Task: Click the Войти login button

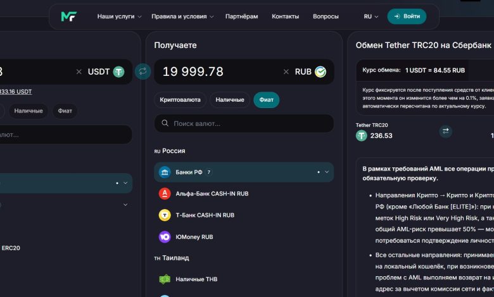Action: pyautogui.click(x=407, y=16)
